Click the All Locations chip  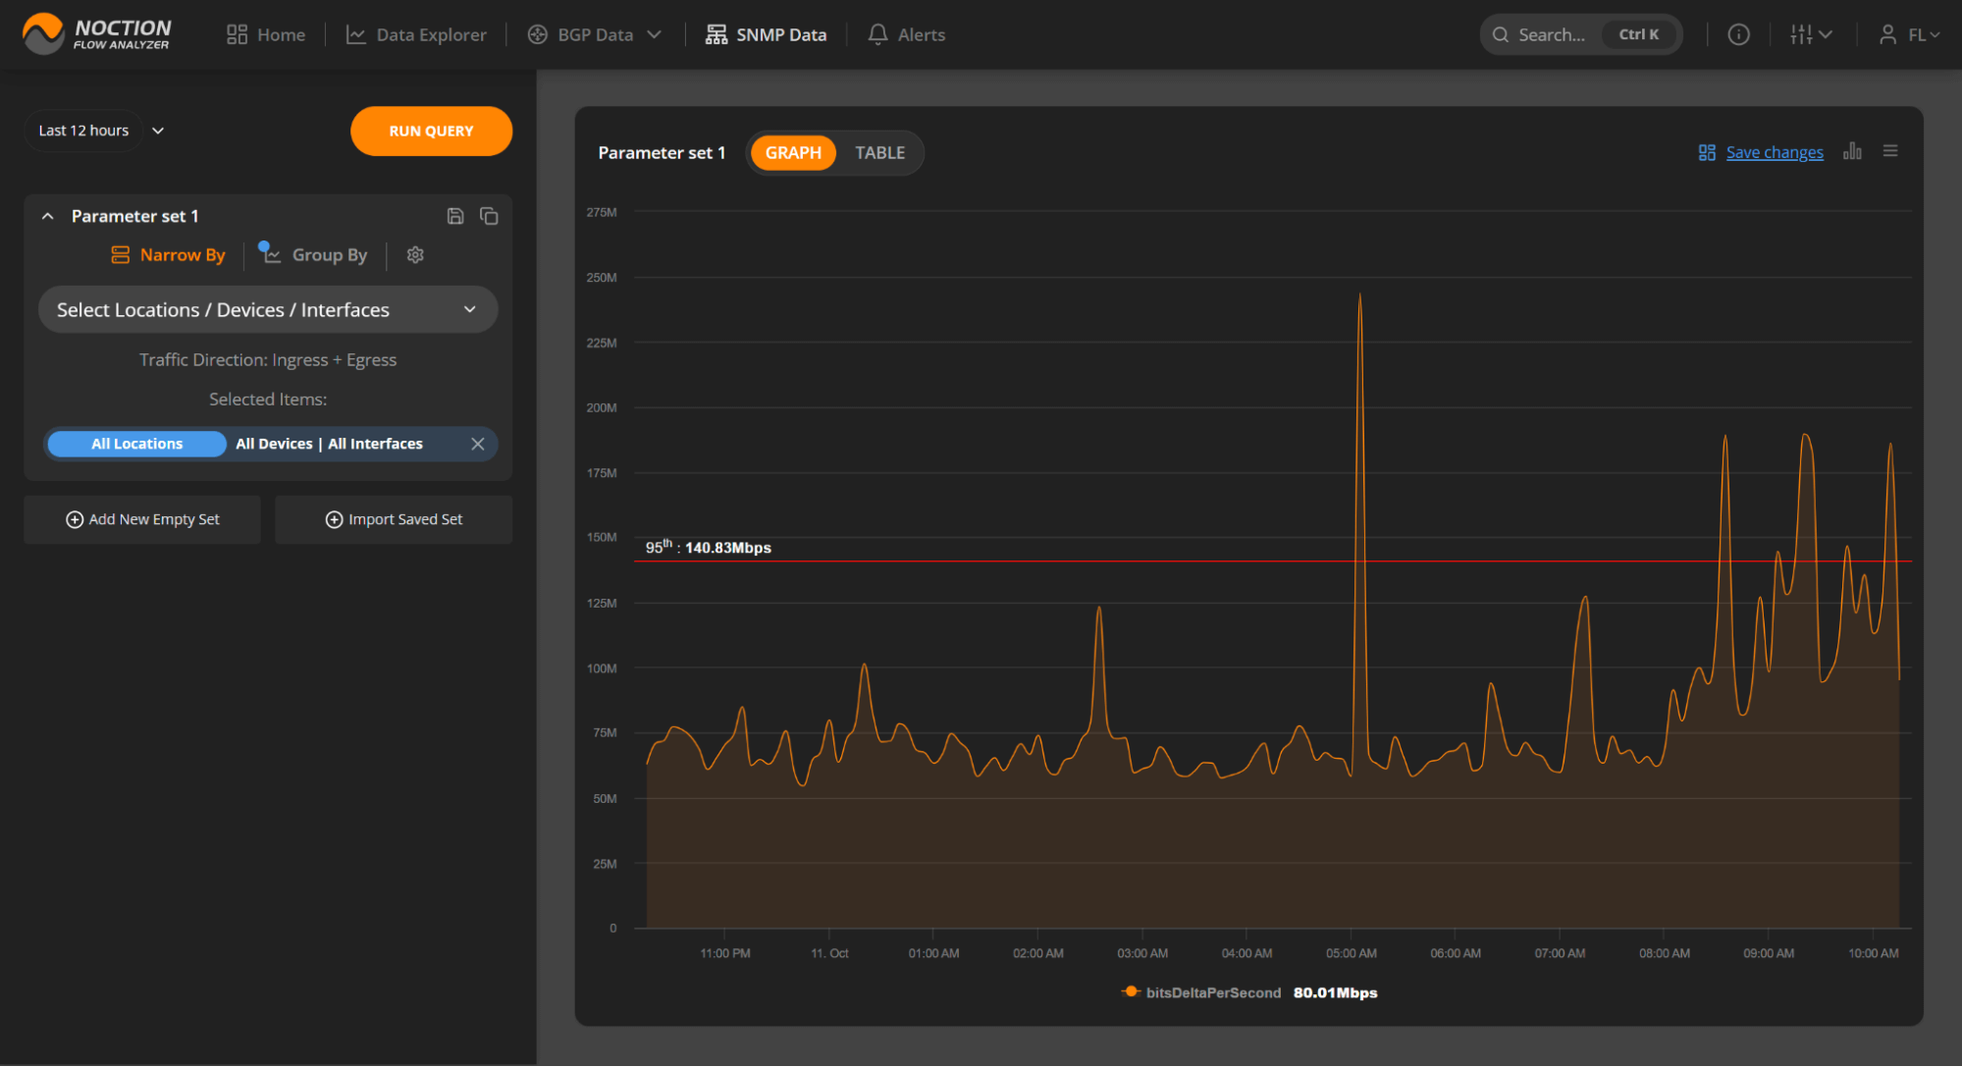pyautogui.click(x=136, y=444)
